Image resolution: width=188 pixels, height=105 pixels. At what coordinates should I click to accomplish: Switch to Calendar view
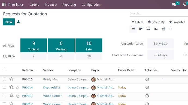[164, 29]
